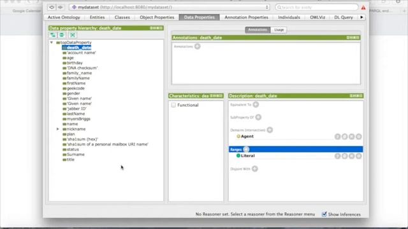
Task: Focus the Search for entity field
Action: coord(317,7)
